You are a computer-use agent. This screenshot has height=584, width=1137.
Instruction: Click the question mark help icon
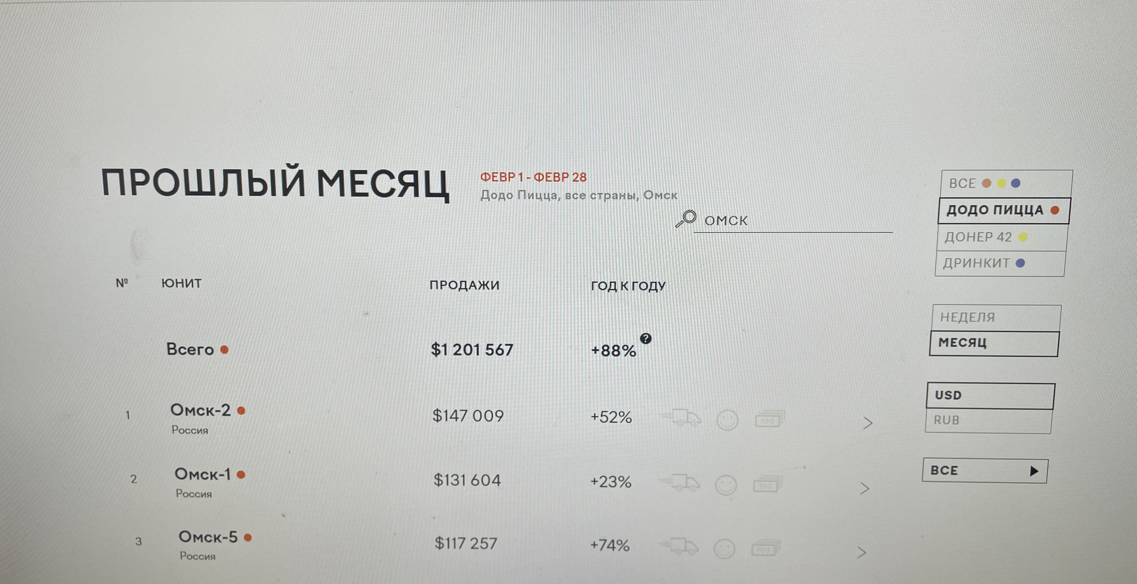645,338
